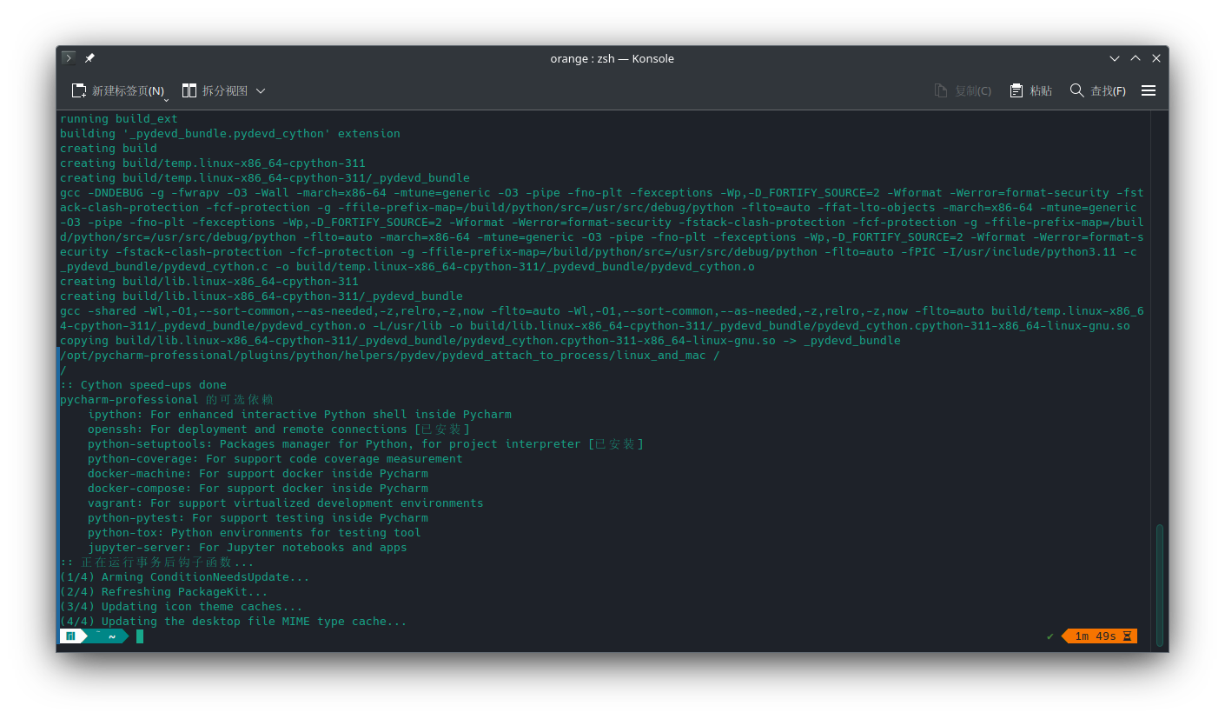Click the hourglass icon in prompt

(x=1127, y=636)
